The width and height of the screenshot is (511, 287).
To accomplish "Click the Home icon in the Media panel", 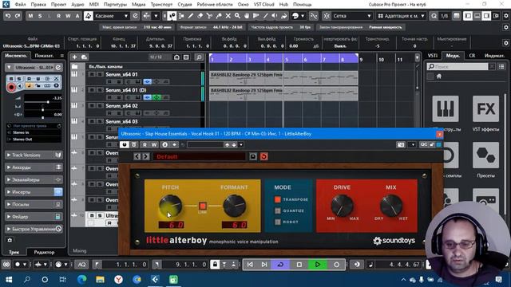I will [x=439, y=77].
